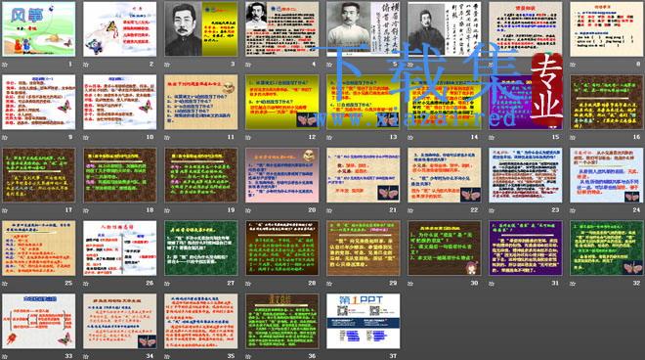
Task: Click the animation star icon under slide 1
Action: (5, 65)
